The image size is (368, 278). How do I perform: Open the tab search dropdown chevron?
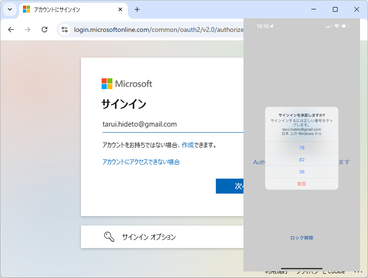pos(10,10)
